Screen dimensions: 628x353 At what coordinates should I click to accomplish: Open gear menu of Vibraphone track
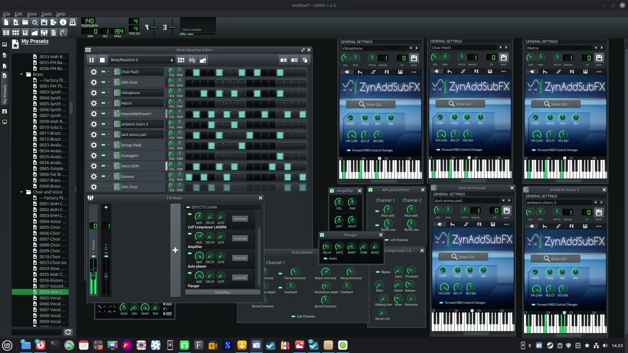point(94,93)
